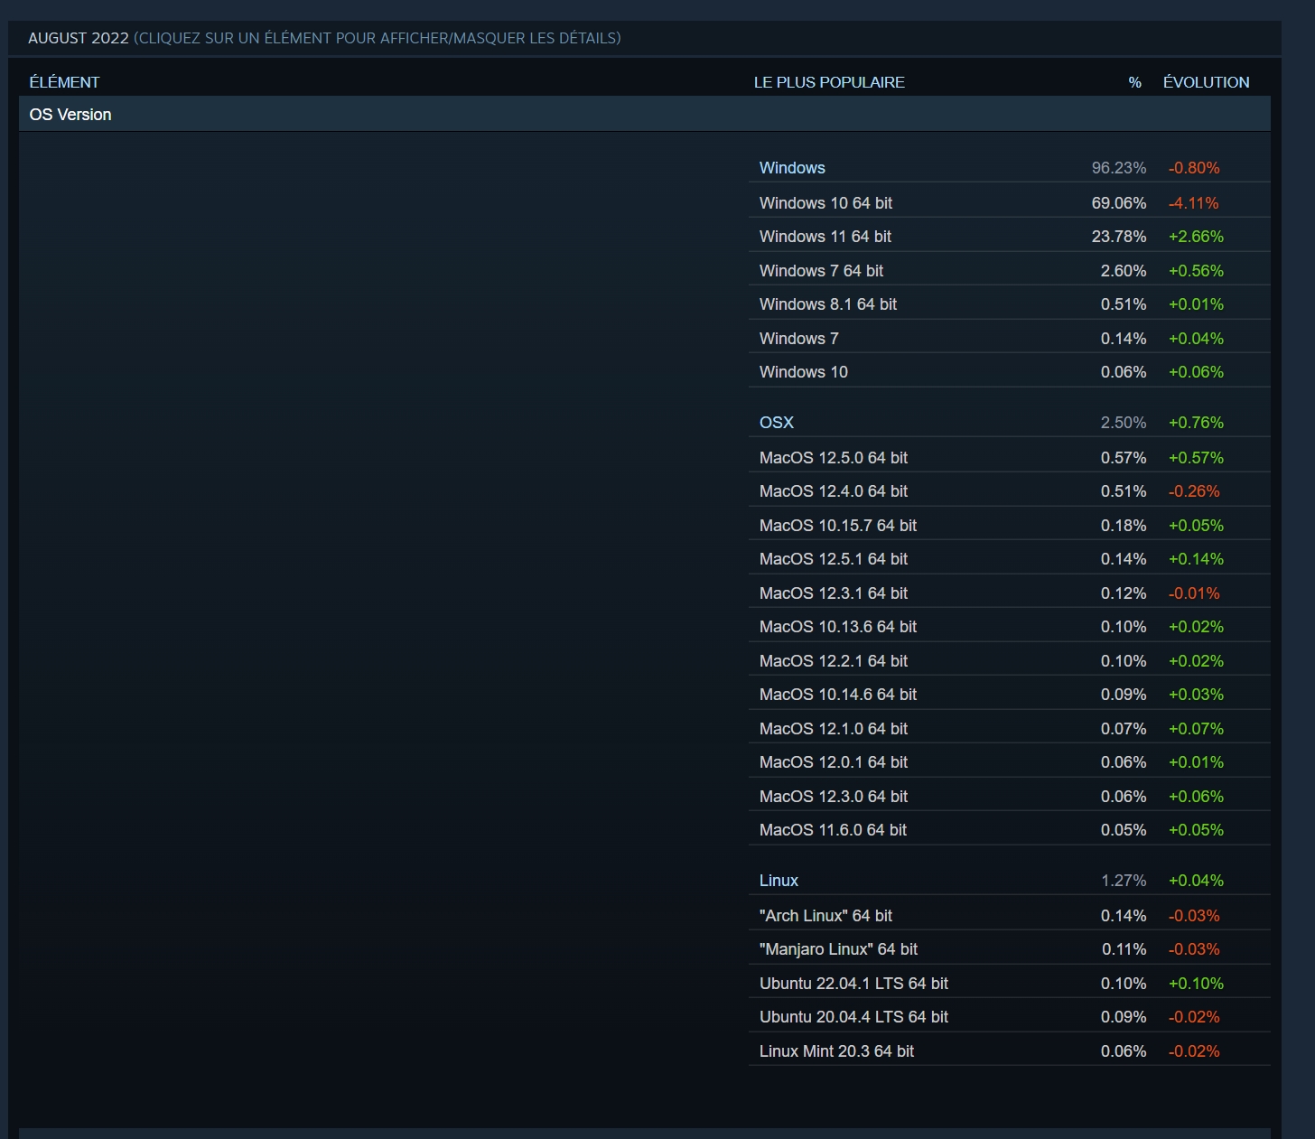The height and width of the screenshot is (1139, 1315).
Task: Click the MacOS 12.2.1 64 bit label
Action: point(834,661)
